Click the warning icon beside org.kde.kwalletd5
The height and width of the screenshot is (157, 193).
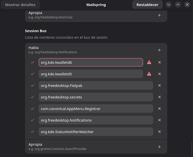coord(149,74)
